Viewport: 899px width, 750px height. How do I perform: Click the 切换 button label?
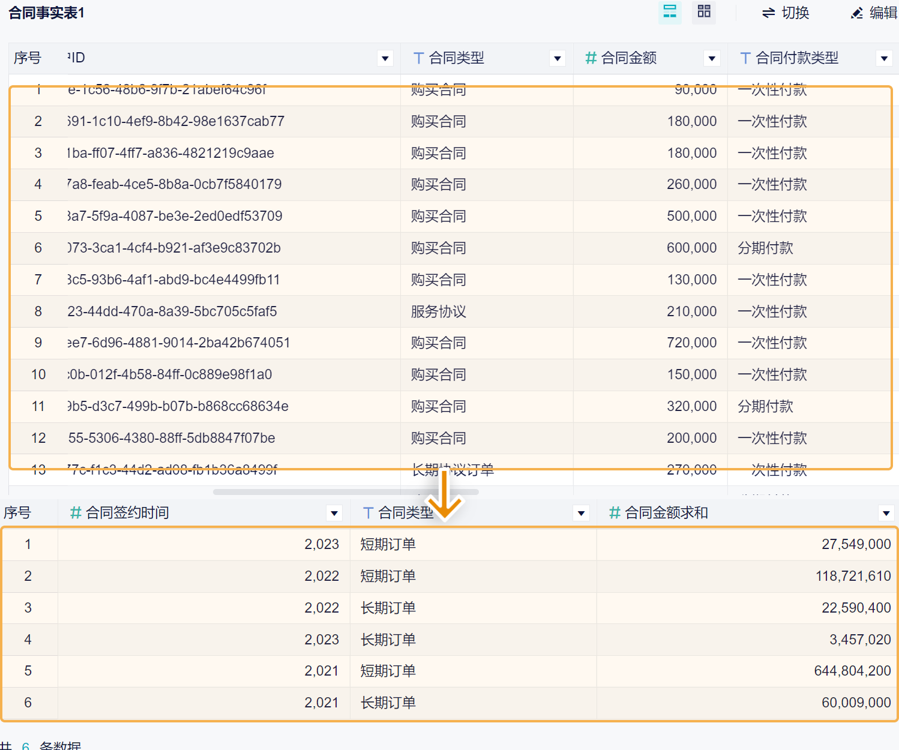click(796, 13)
